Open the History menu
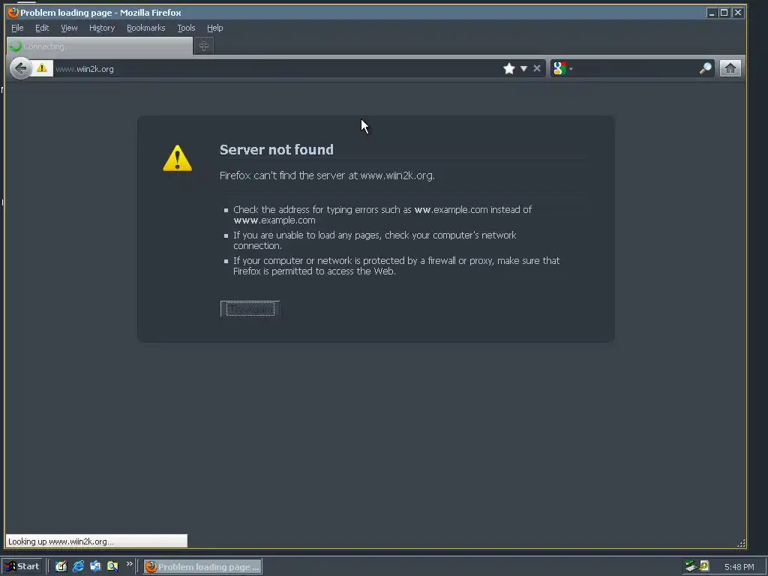Viewport: 768px width, 576px height. [x=102, y=28]
